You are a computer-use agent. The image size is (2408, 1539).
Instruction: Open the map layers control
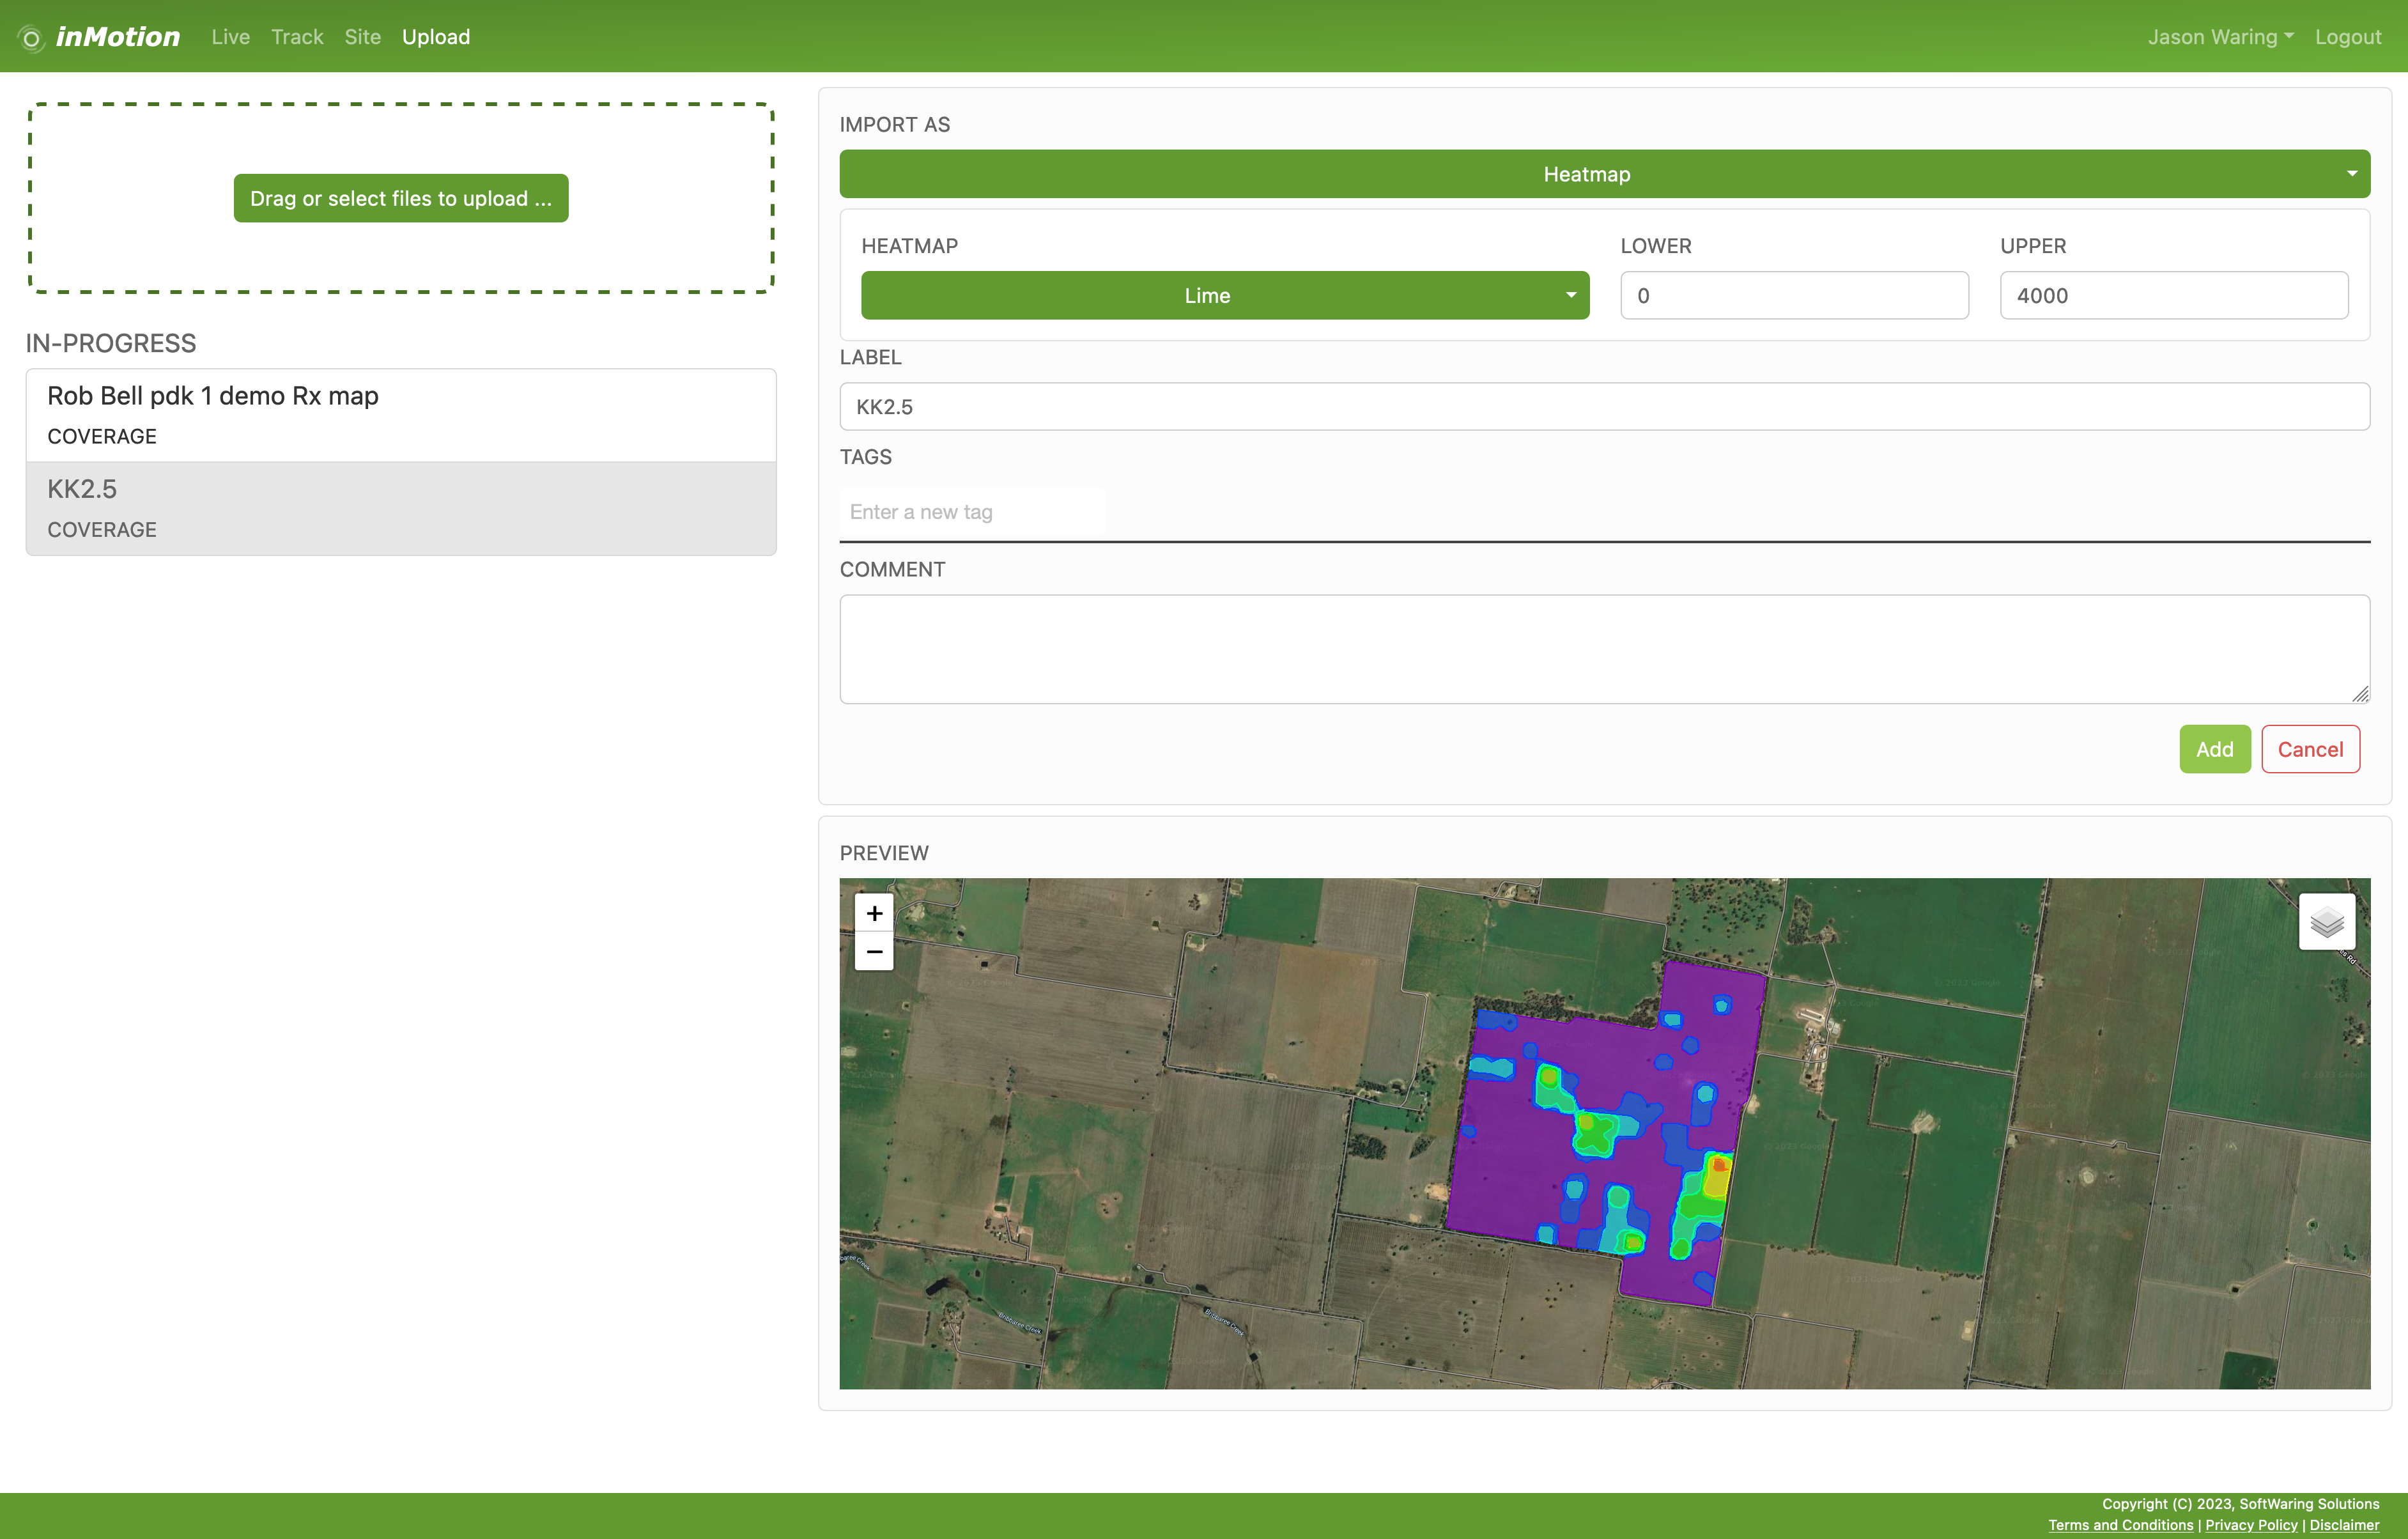tap(2326, 921)
